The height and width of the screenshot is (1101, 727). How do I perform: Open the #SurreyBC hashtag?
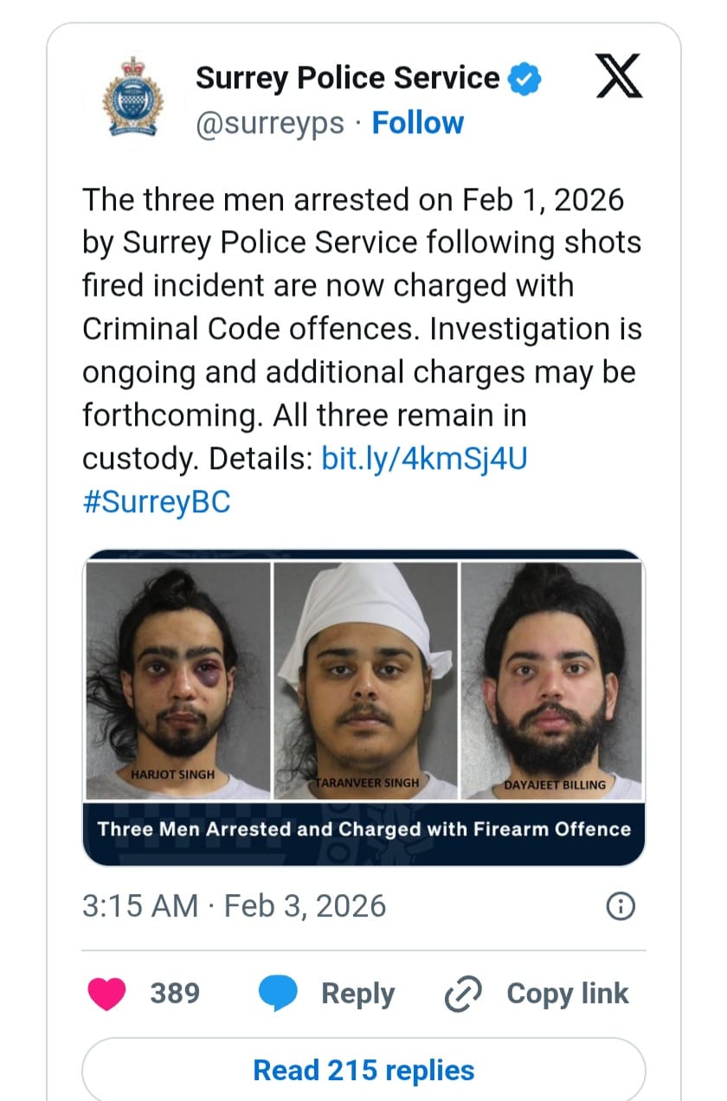[156, 501]
